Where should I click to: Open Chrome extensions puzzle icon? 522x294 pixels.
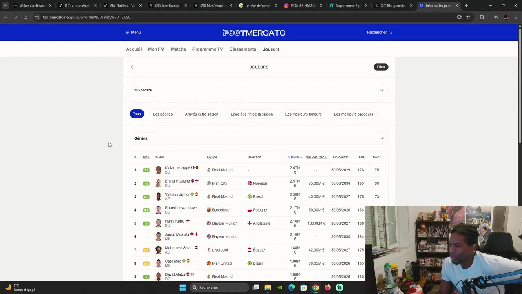point(482,17)
